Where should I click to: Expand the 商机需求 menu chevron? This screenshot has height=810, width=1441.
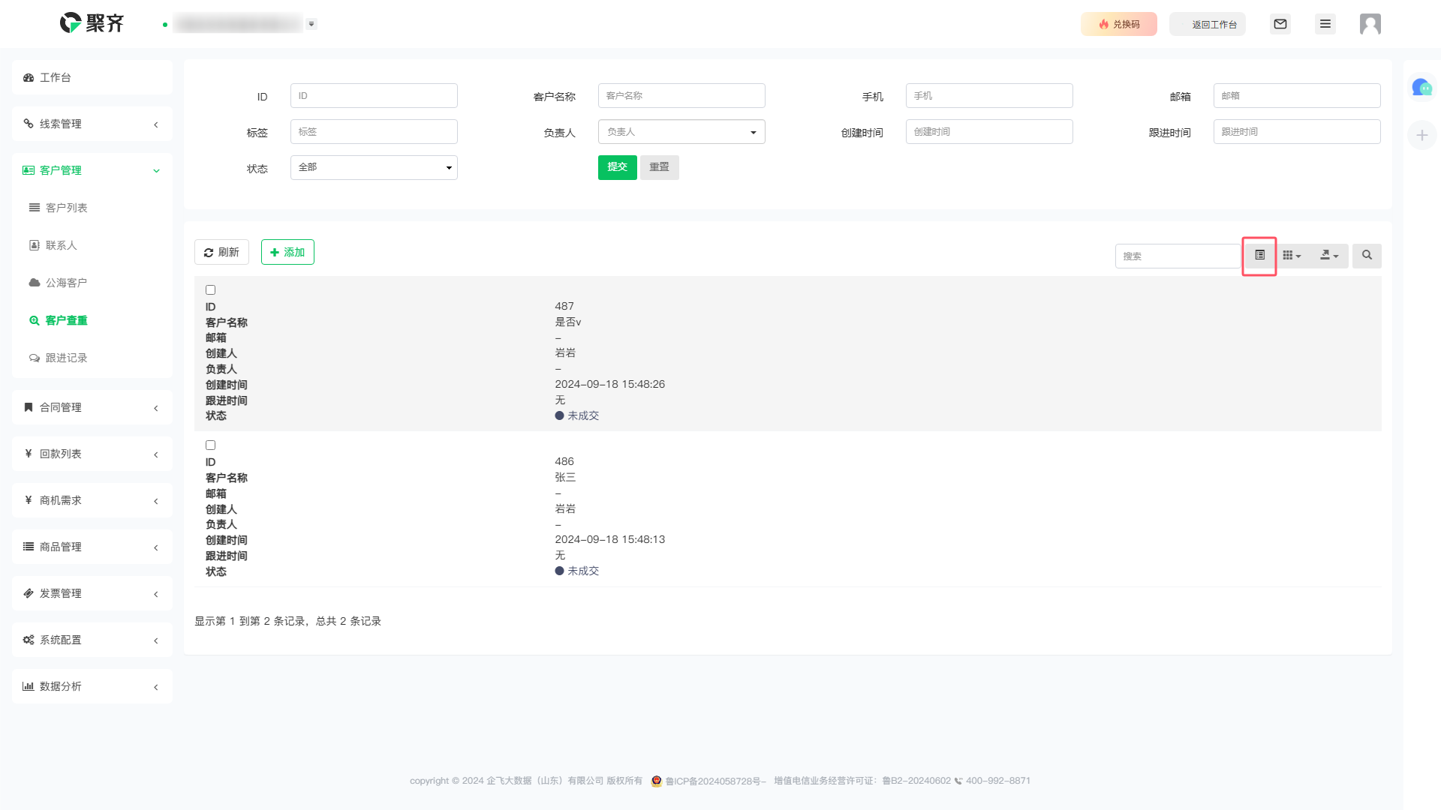(156, 501)
